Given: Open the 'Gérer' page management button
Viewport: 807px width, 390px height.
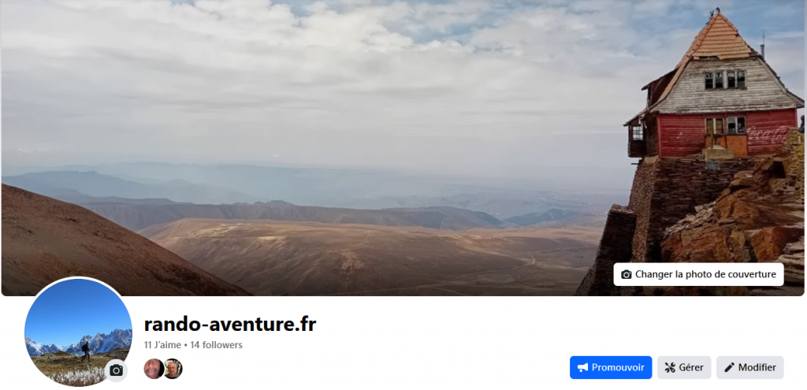Looking at the screenshot, I should [x=684, y=367].
